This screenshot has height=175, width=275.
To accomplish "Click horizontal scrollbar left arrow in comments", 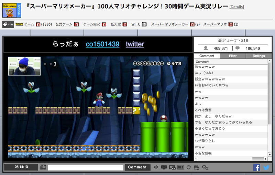I will [196, 159].
